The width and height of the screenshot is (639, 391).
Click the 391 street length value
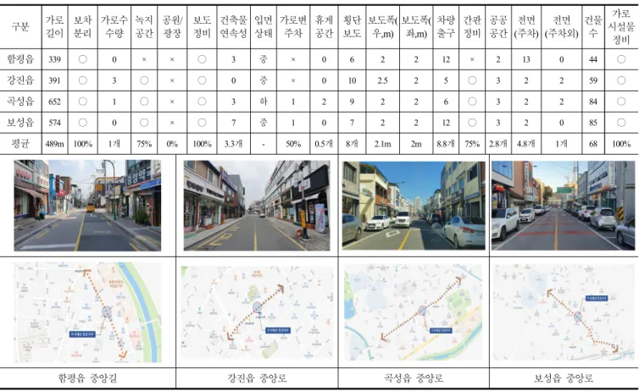54,80
